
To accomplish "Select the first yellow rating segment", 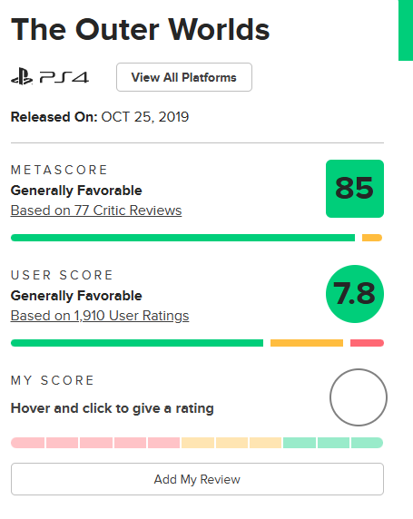I will click(x=198, y=443).
